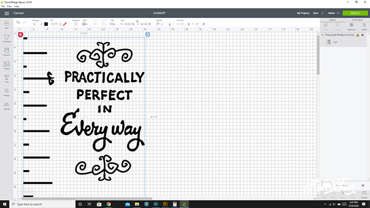Open the Linetype dropdown
Viewport: 370px width, 208px height.
coord(38,24)
